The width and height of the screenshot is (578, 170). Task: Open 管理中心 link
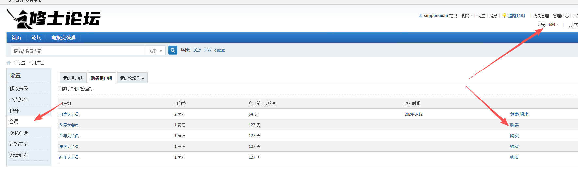[x=561, y=16]
